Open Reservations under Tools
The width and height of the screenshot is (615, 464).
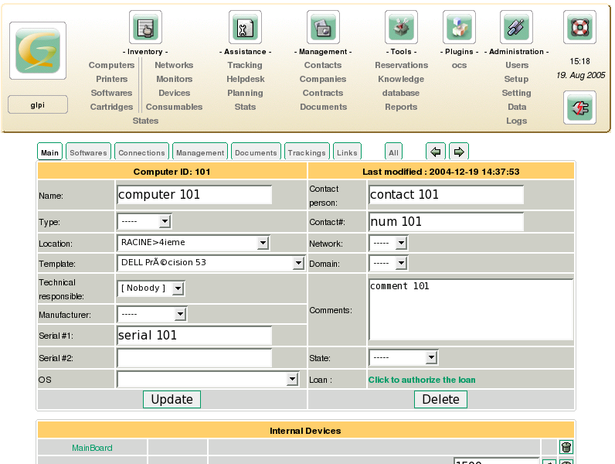pyautogui.click(x=401, y=65)
